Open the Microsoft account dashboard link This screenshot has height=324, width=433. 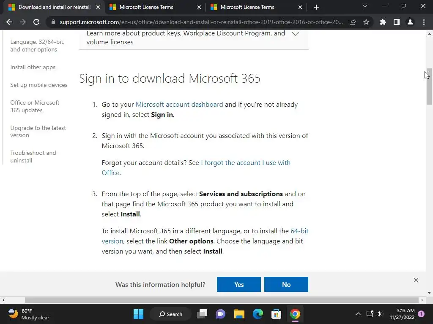tap(179, 105)
